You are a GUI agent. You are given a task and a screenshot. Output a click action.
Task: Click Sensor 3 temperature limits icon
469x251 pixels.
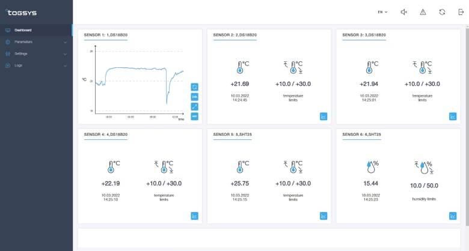(x=422, y=67)
